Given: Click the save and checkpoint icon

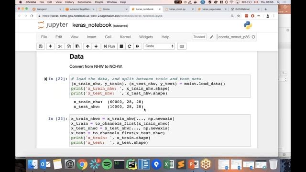Looking at the screenshot, I should 41,46.
